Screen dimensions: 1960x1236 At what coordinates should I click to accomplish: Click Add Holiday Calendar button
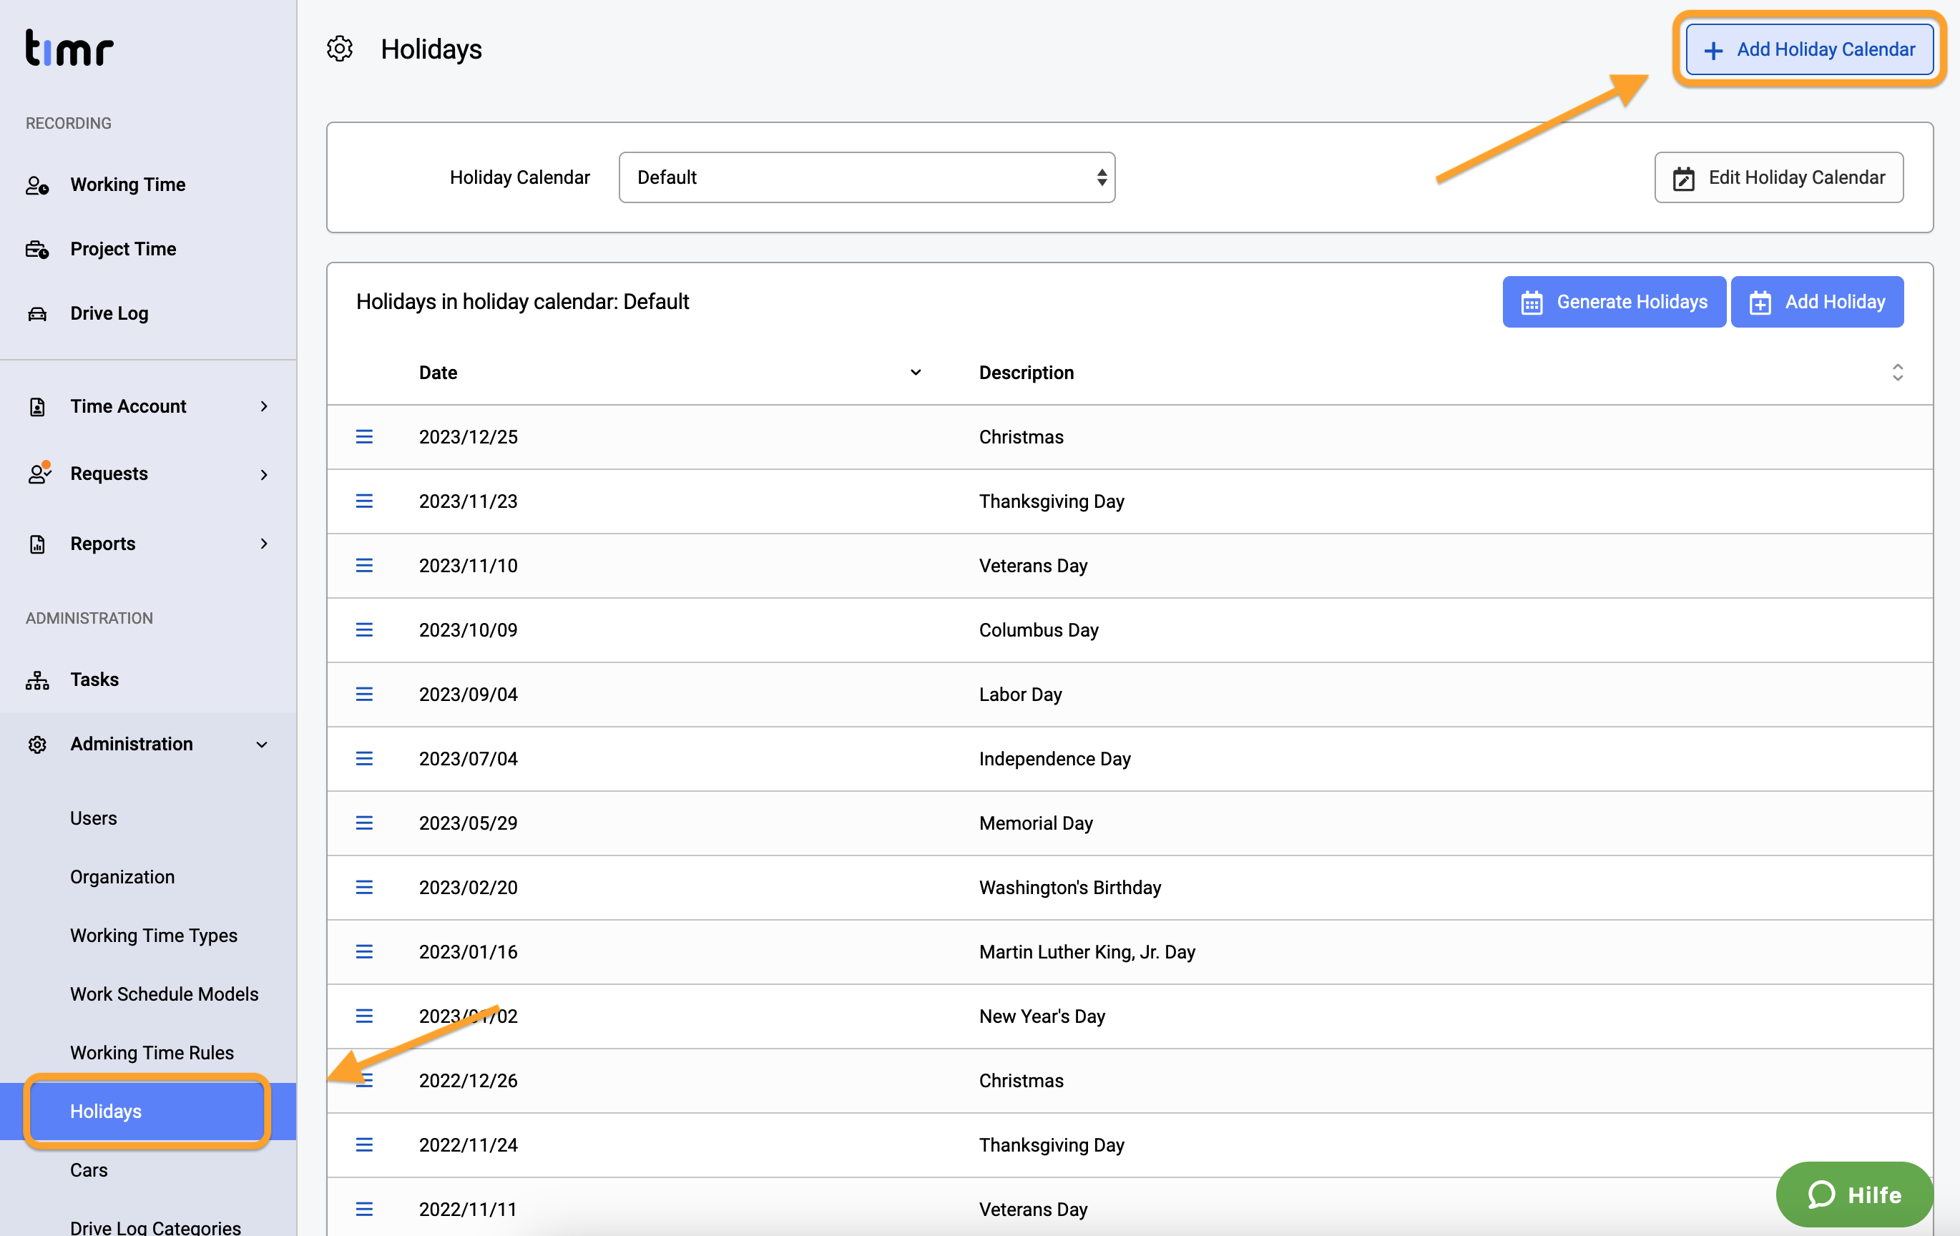(x=1808, y=49)
